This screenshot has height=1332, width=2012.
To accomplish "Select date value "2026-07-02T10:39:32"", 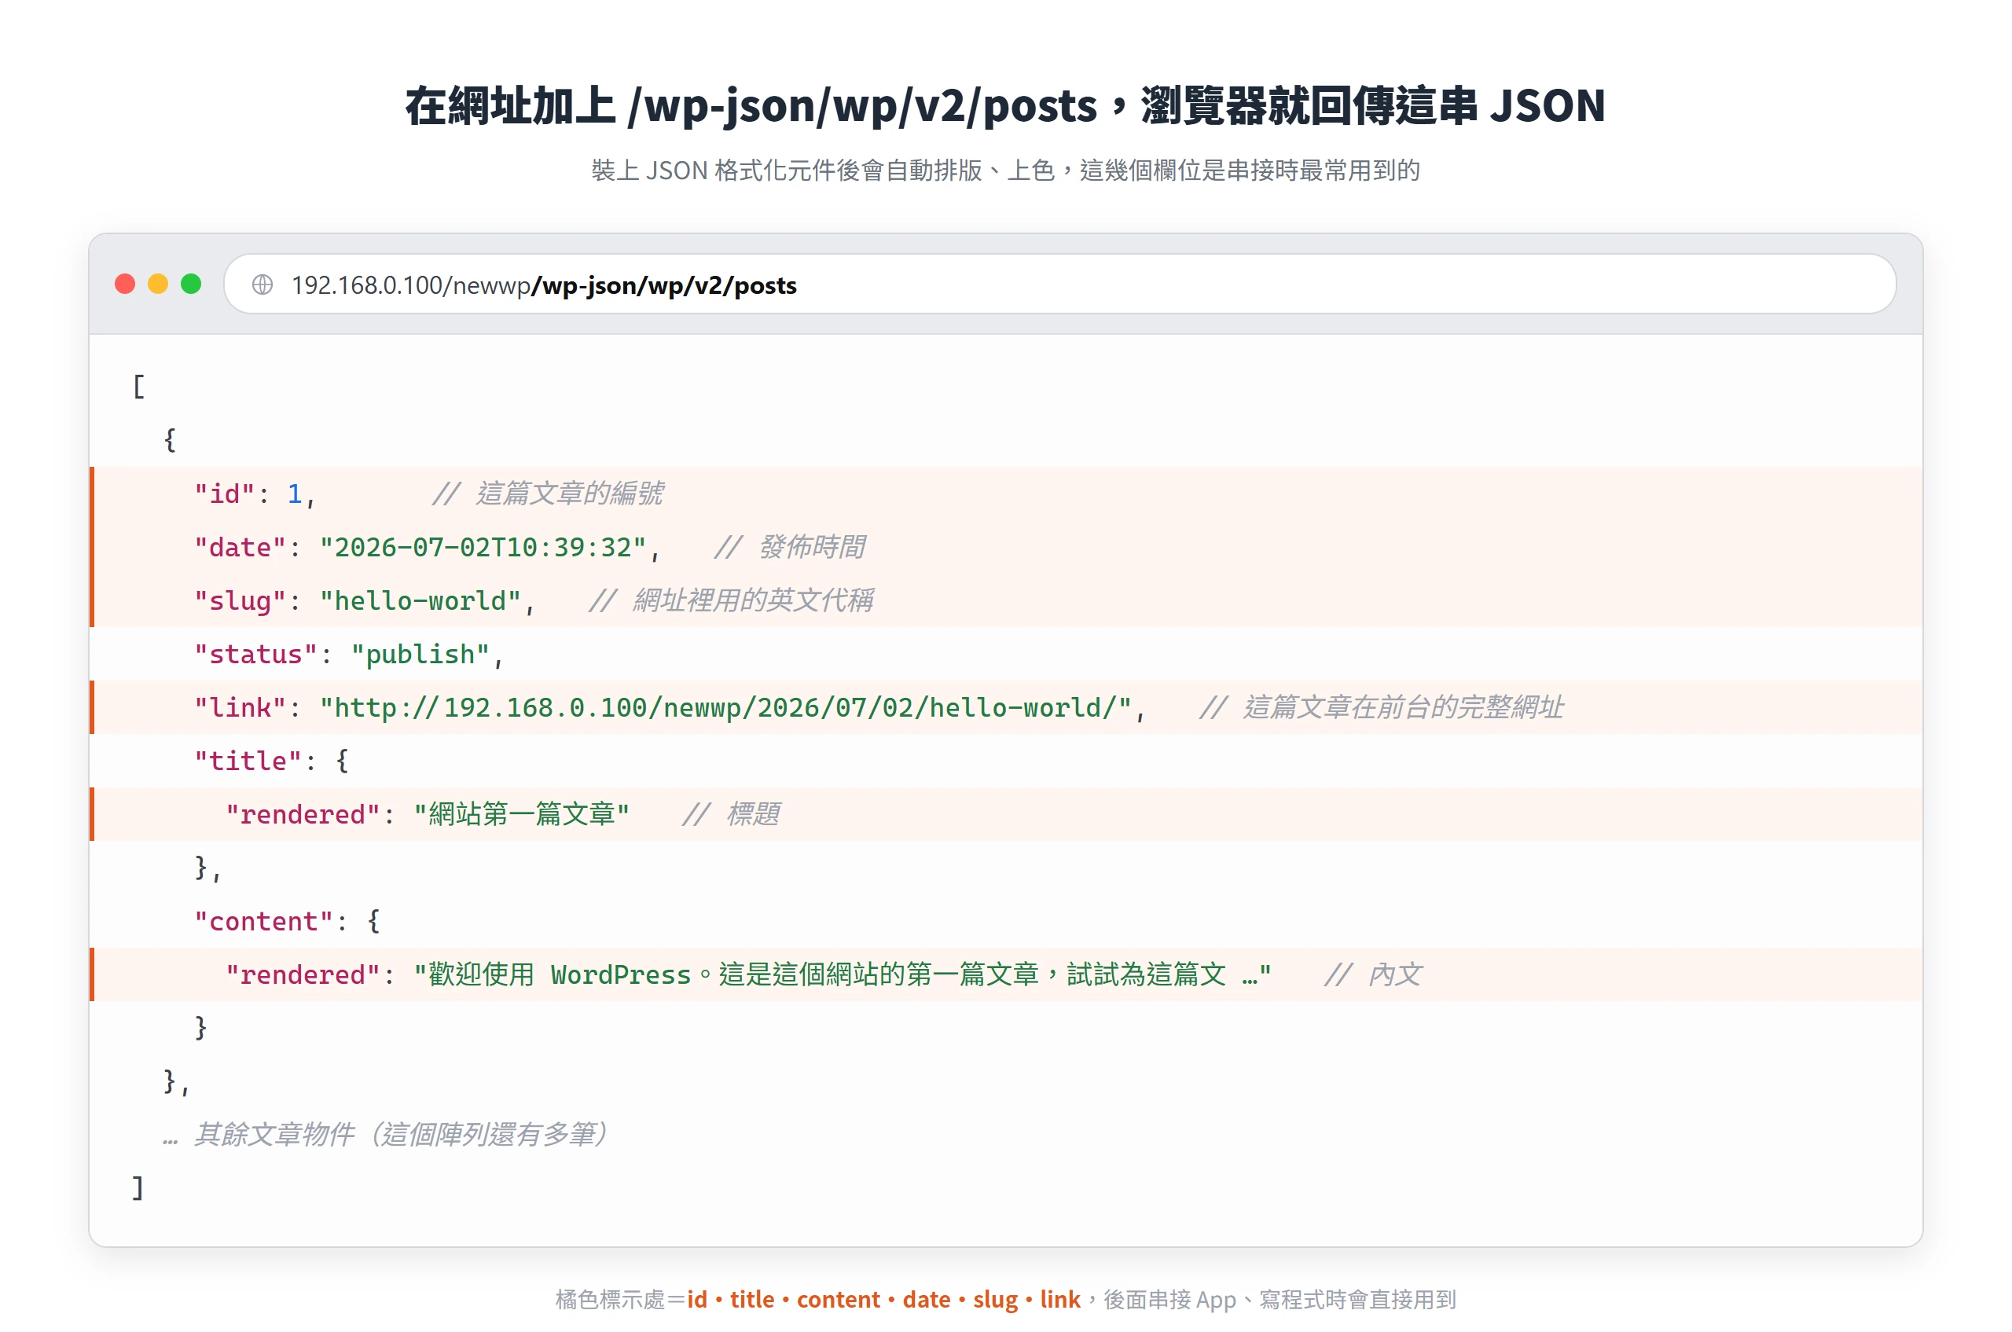I will 483,547.
